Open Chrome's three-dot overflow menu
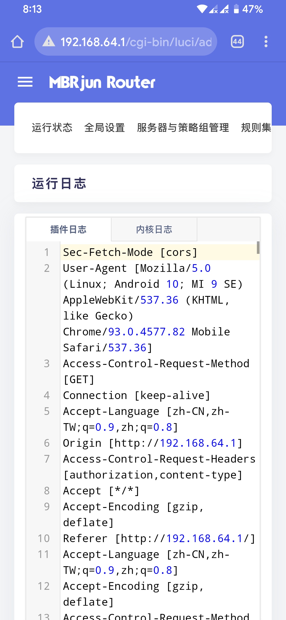The height and width of the screenshot is (620, 286). (266, 41)
